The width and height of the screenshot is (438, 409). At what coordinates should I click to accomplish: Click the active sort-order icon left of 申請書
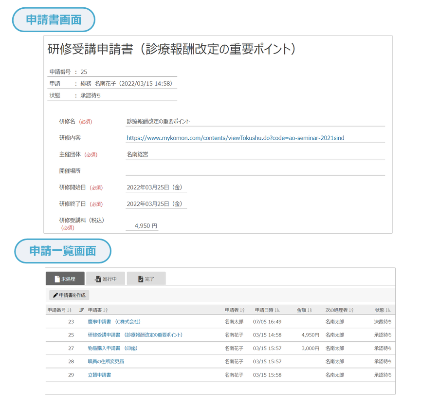pos(81,310)
